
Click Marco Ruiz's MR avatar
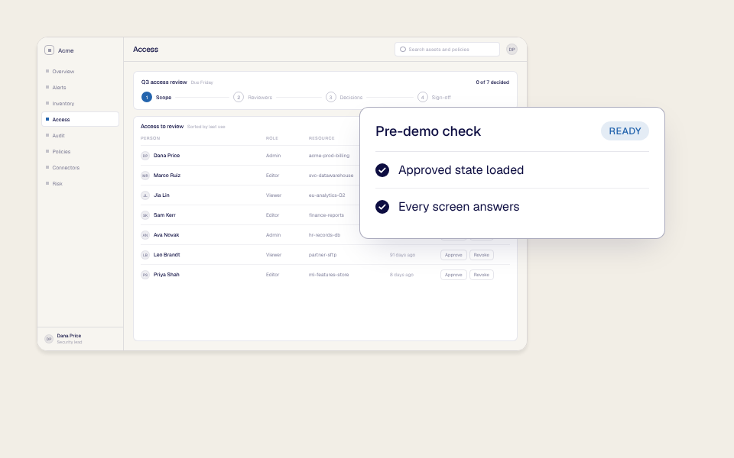145,176
